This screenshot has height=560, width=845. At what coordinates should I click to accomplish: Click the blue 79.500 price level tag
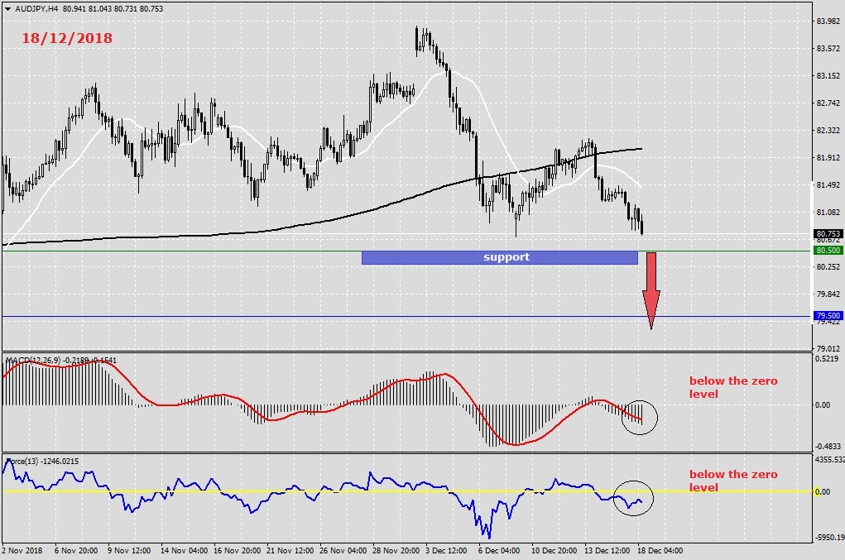point(828,316)
